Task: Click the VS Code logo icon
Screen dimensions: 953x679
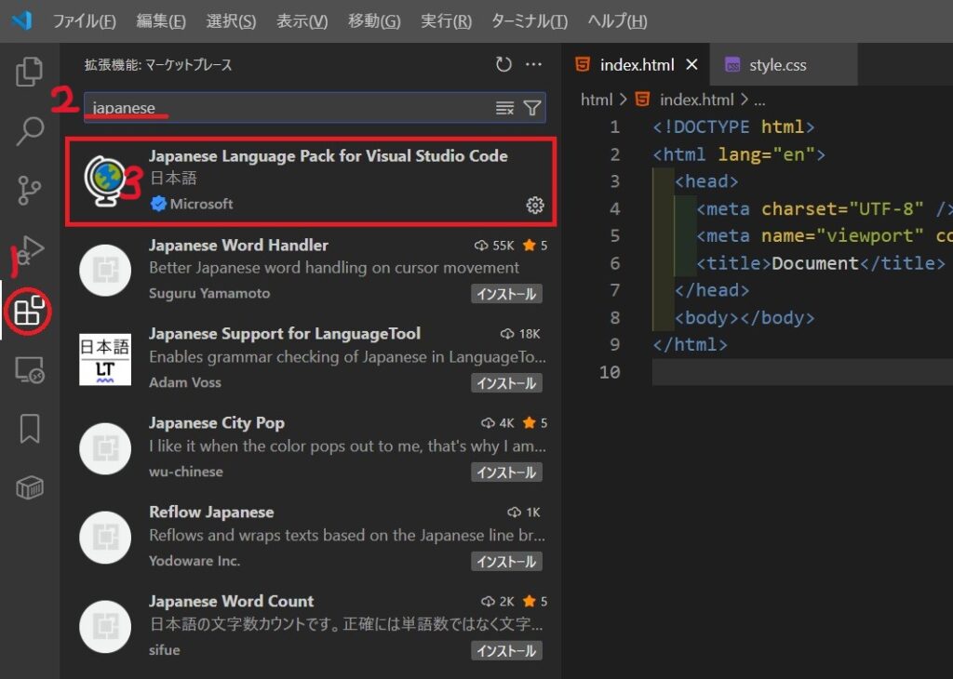Action: (x=22, y=20)
